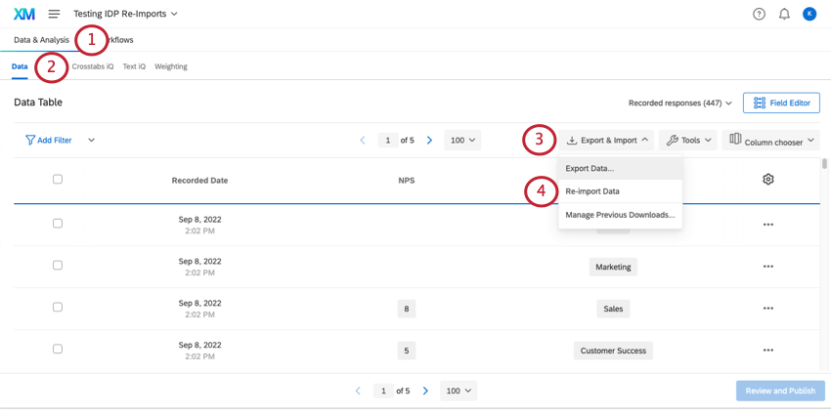The width and height of the screenshot is (831, 415).
Task: Open the hamburger navigation menu
Action: (54, 14)
